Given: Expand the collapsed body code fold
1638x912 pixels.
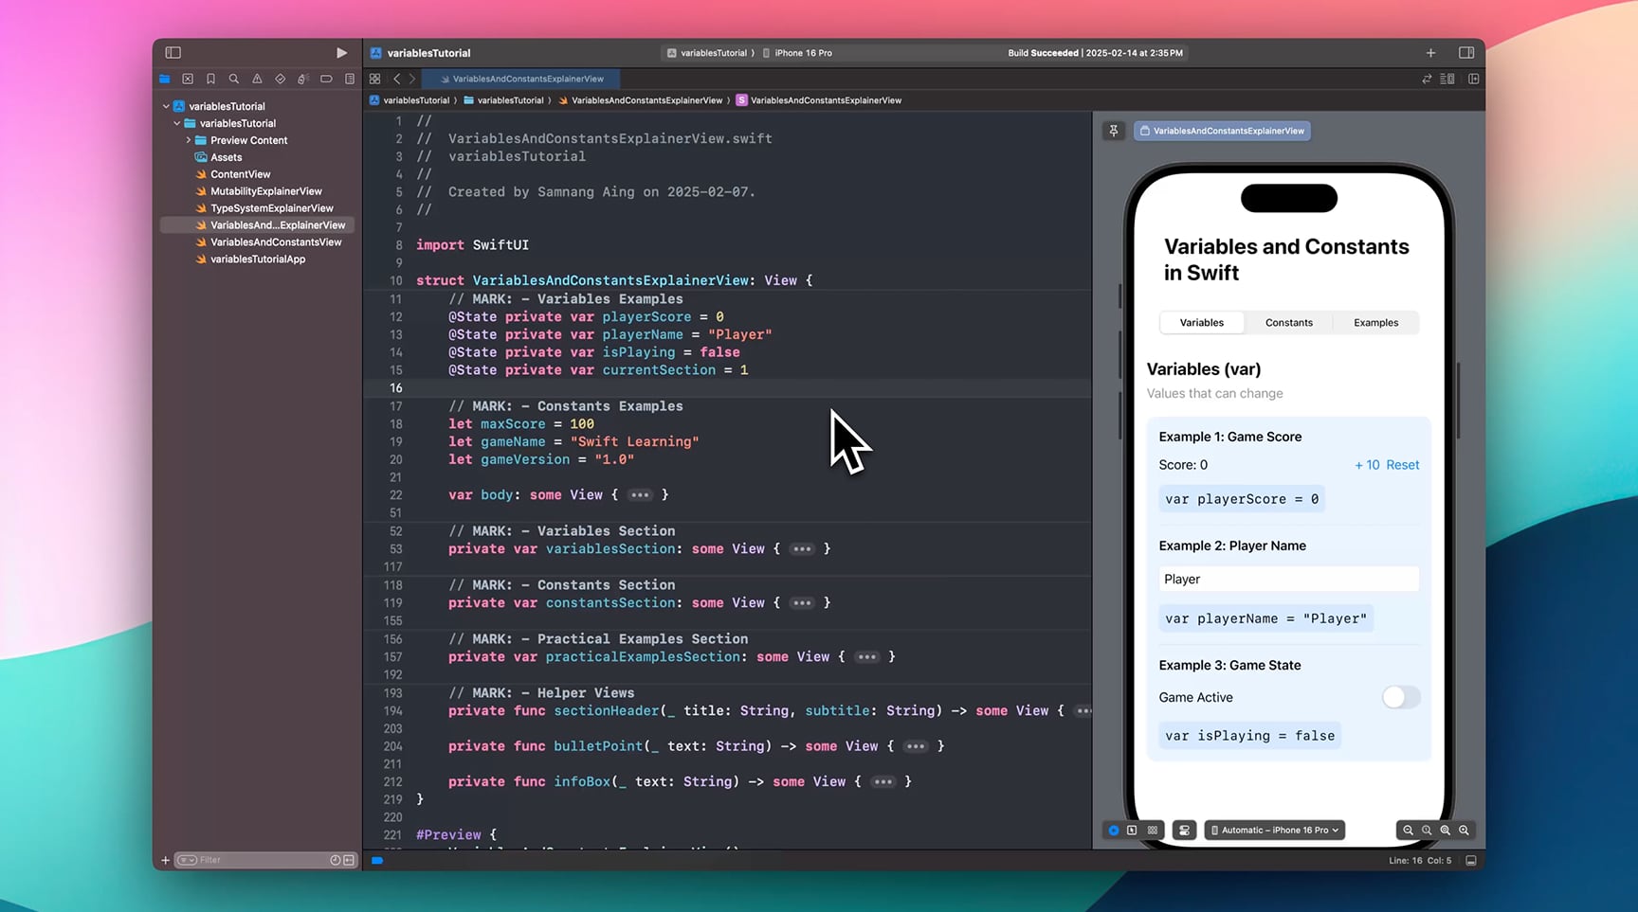Looking at the screenshot, I should point(640,495).
